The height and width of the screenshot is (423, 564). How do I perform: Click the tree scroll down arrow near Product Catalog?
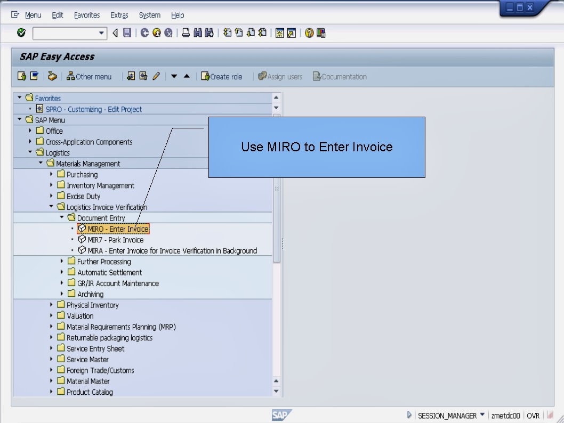(x=276, y=392)
